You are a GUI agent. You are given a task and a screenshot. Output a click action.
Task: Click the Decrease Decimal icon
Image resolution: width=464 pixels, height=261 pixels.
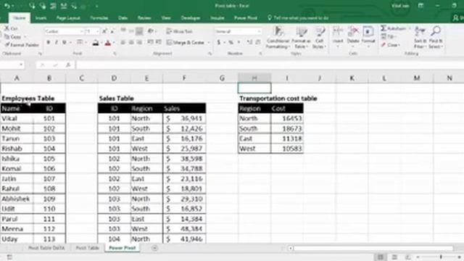[258, 43]
